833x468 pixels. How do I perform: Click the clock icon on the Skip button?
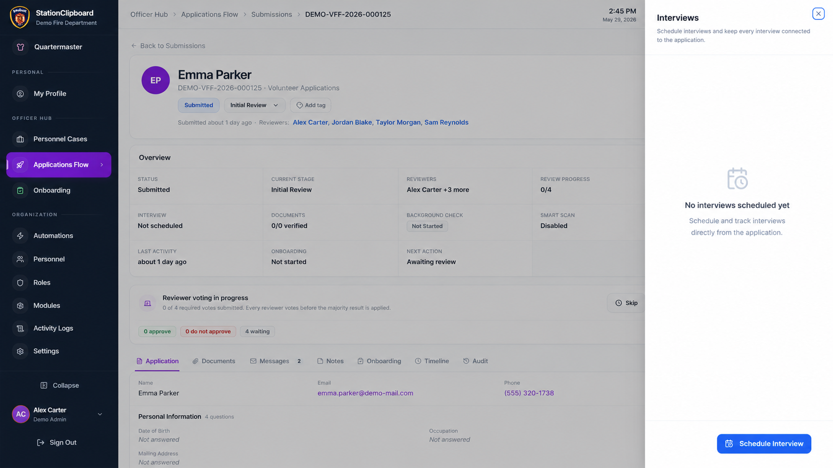coord(618,303)
